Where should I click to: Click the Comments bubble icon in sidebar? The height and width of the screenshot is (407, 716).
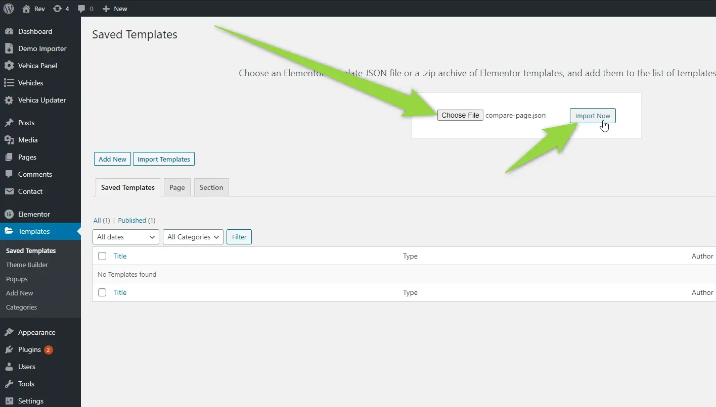[9, 174]
